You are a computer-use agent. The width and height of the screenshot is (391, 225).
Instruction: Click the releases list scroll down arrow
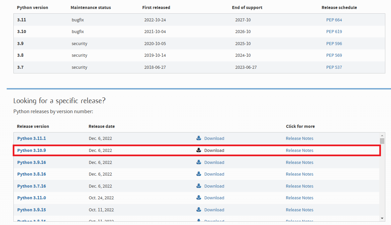click(382, 218)
